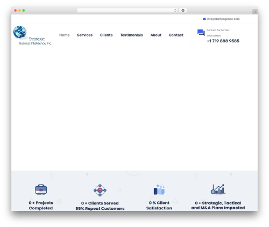Click the thumbs-up Client Satisfaction icon
Image resolution: width=269 pixels, height=227 pixels.
point(159,189)
